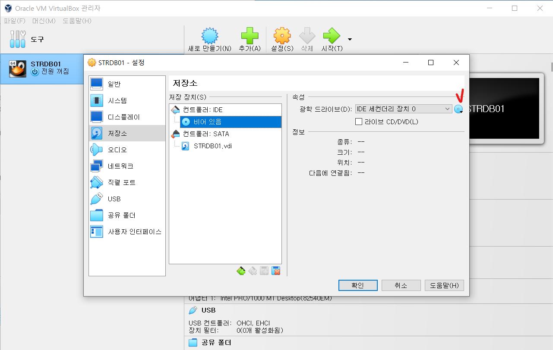Click the remove attachment icon below storage tree

point(276,271)
